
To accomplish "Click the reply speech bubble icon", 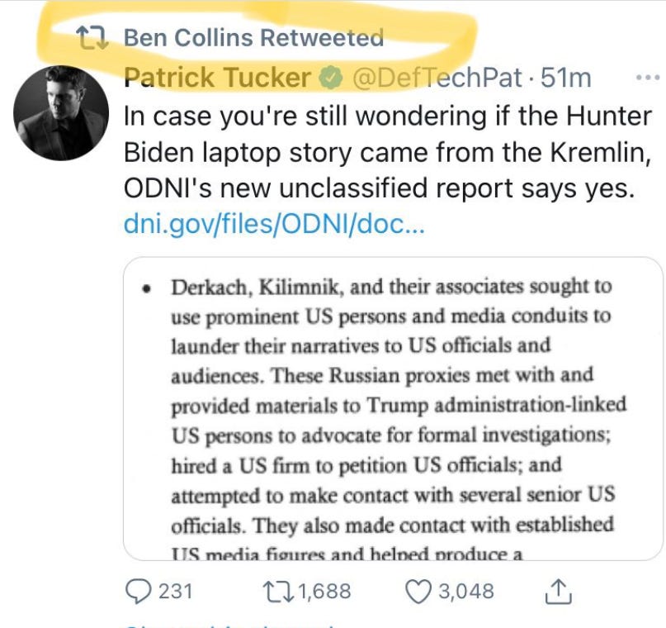I will [137, 591].
